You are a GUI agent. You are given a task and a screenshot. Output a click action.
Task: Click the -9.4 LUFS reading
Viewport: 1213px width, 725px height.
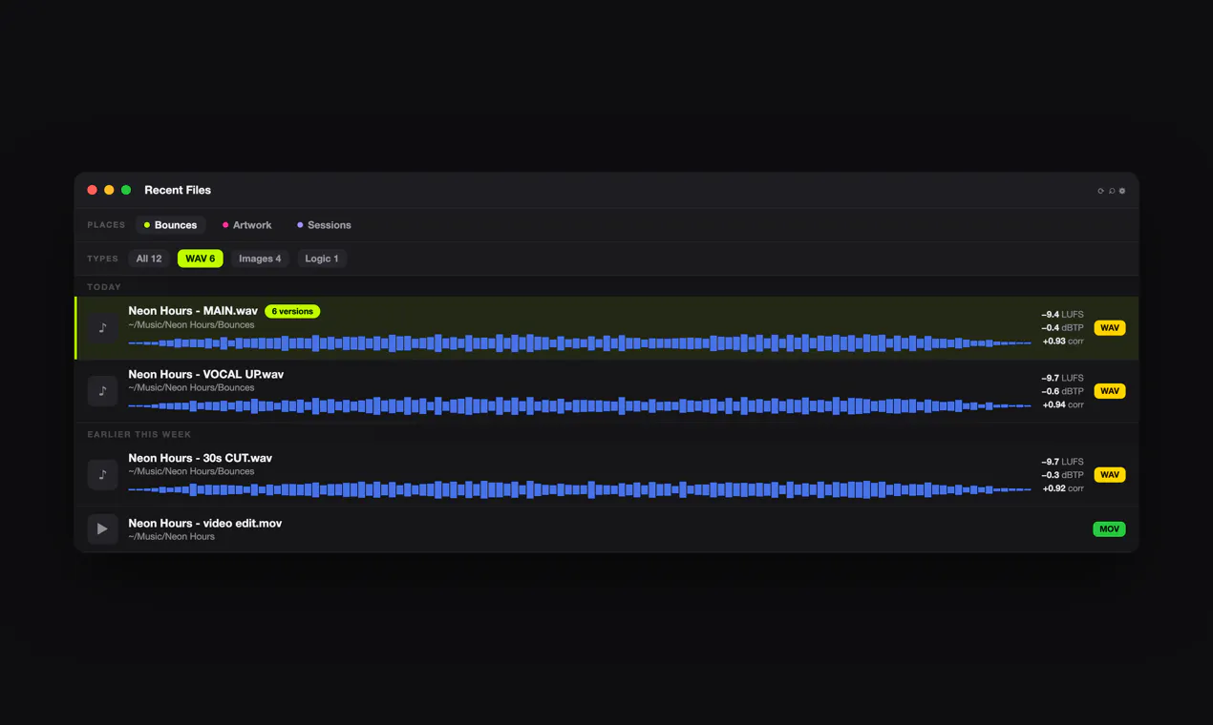1062,314
